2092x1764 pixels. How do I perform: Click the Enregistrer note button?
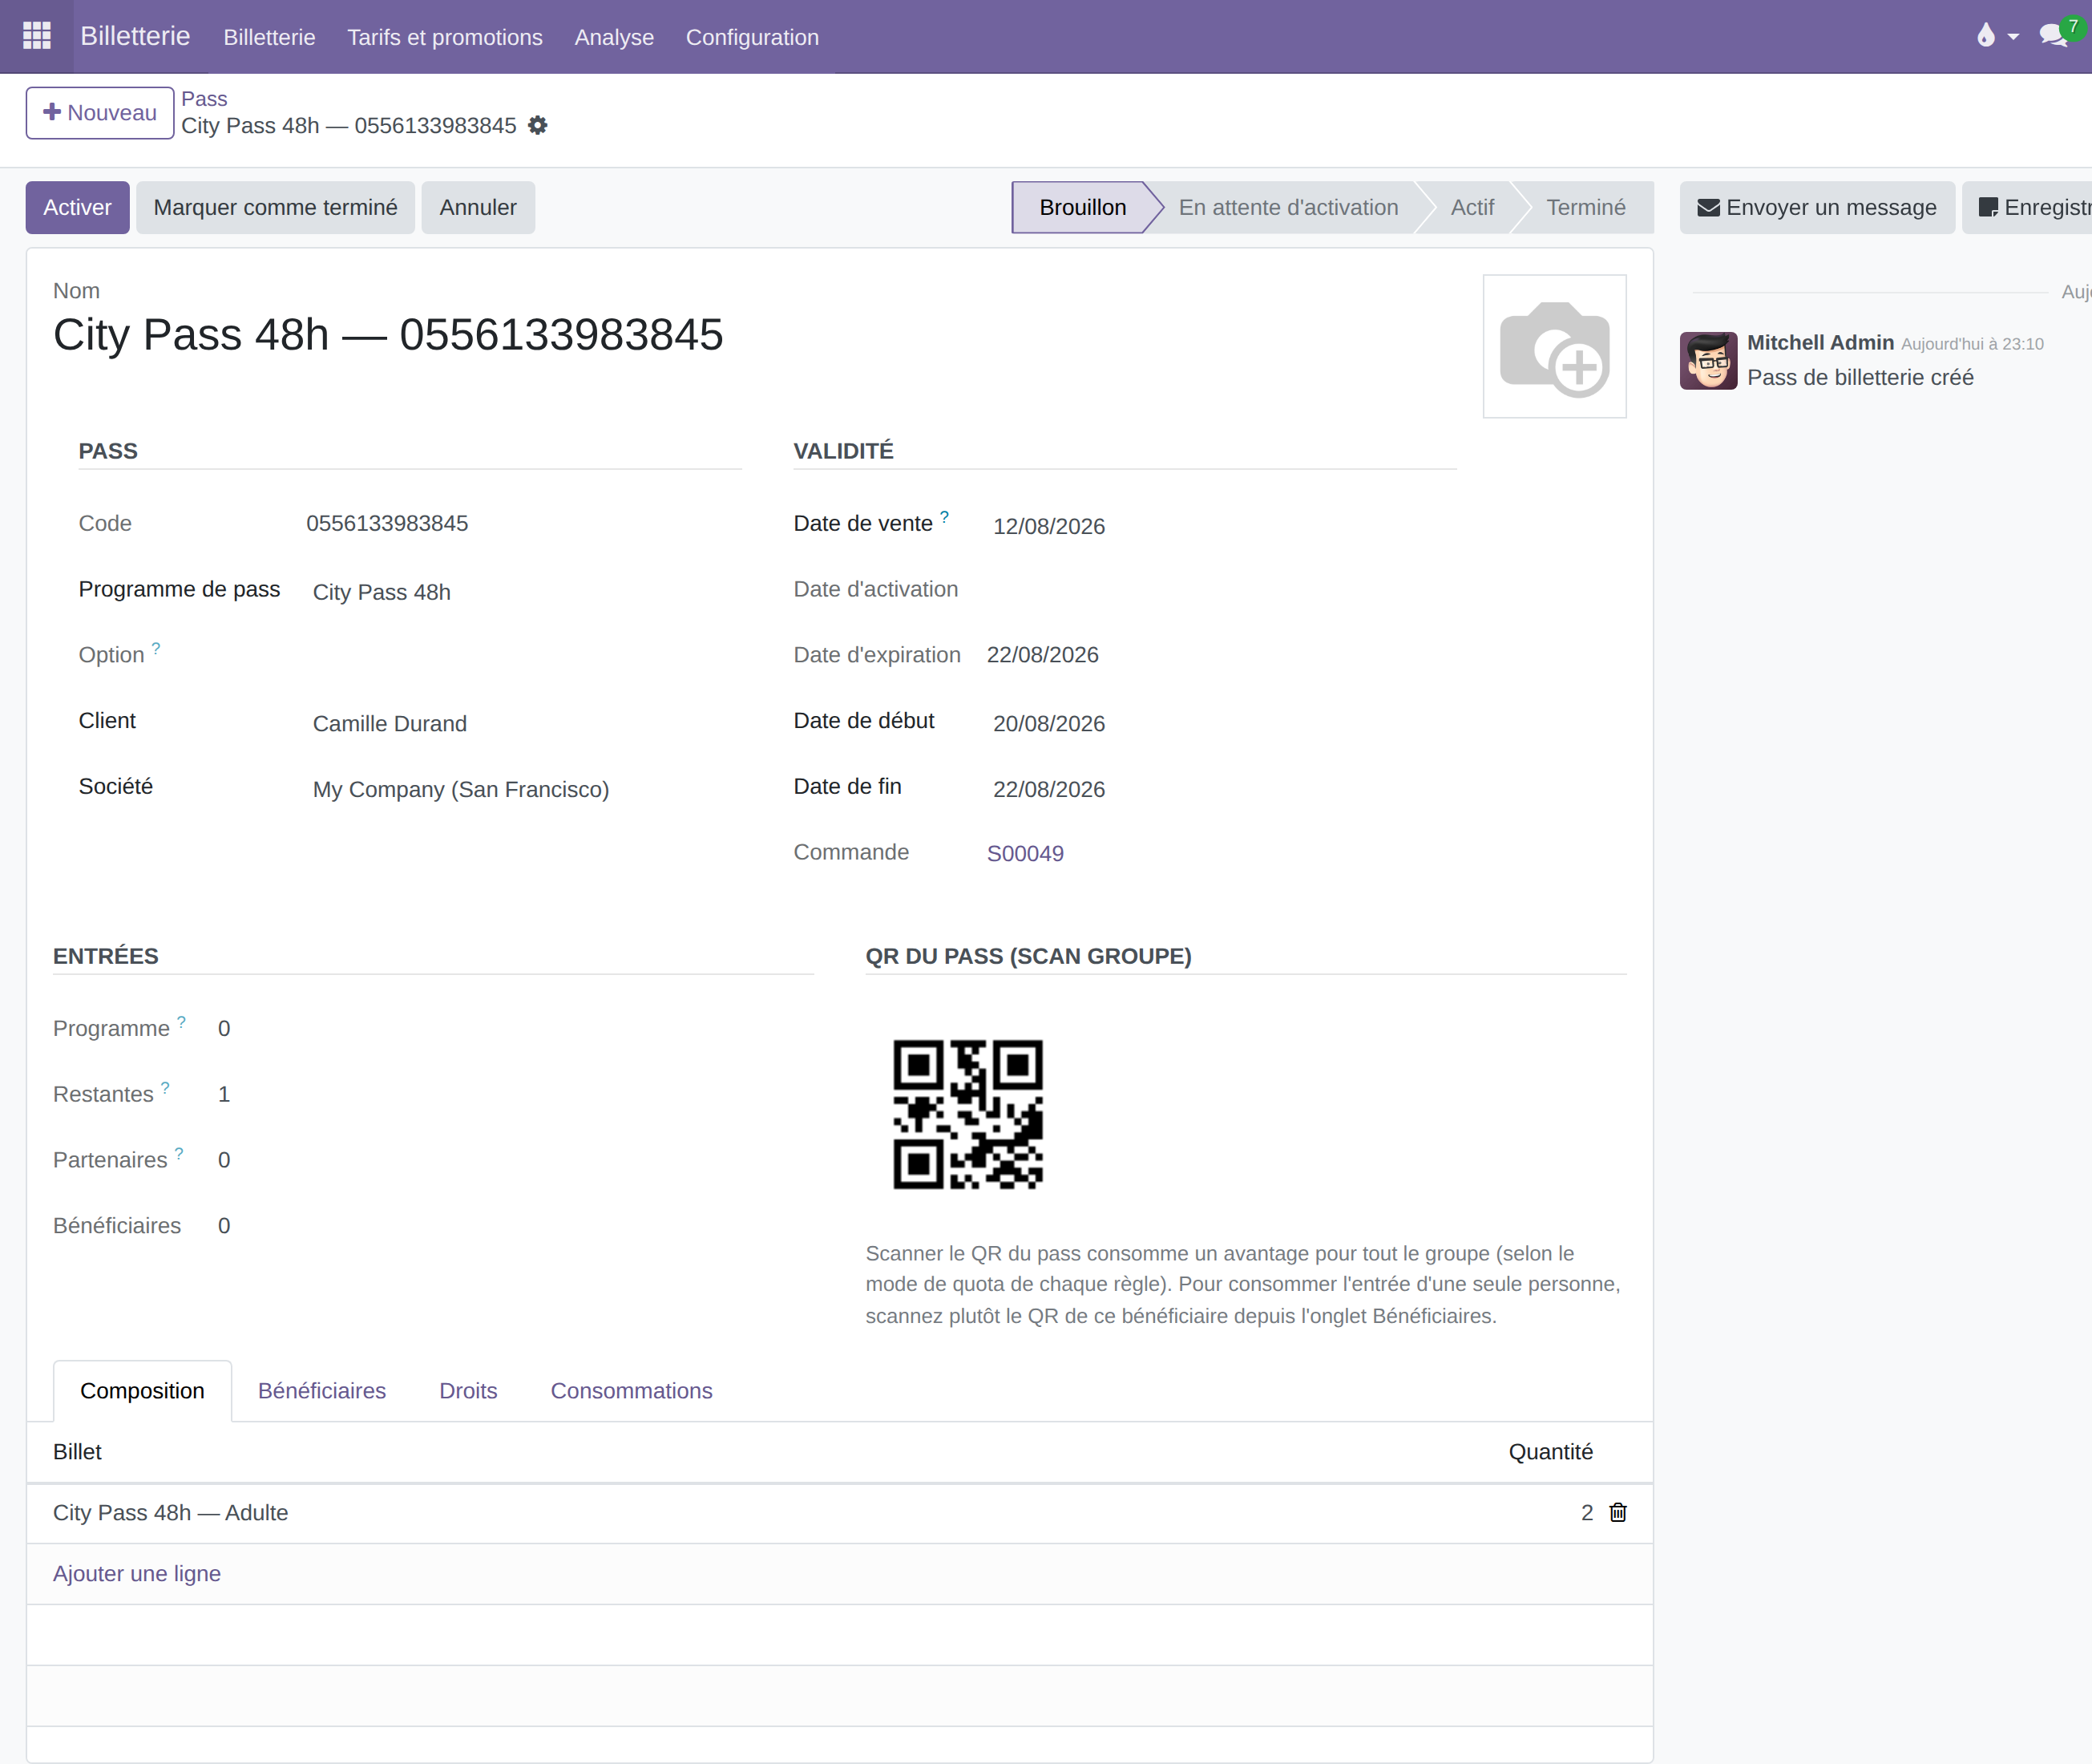click(x=2027, y=208)
